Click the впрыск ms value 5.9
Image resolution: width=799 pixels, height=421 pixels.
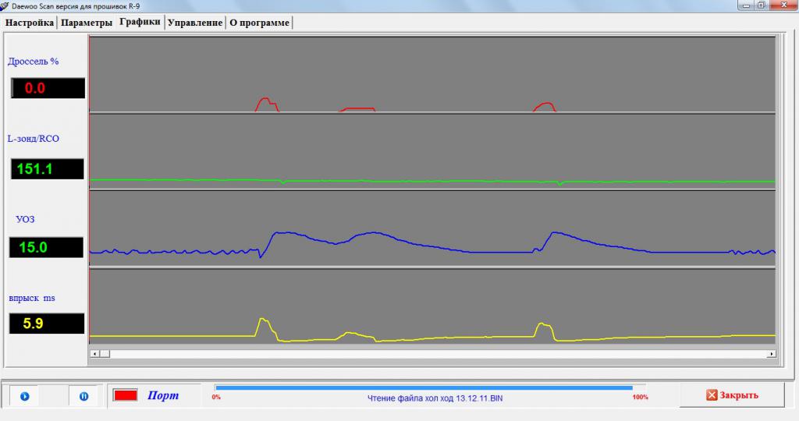[x=47, y=324]
